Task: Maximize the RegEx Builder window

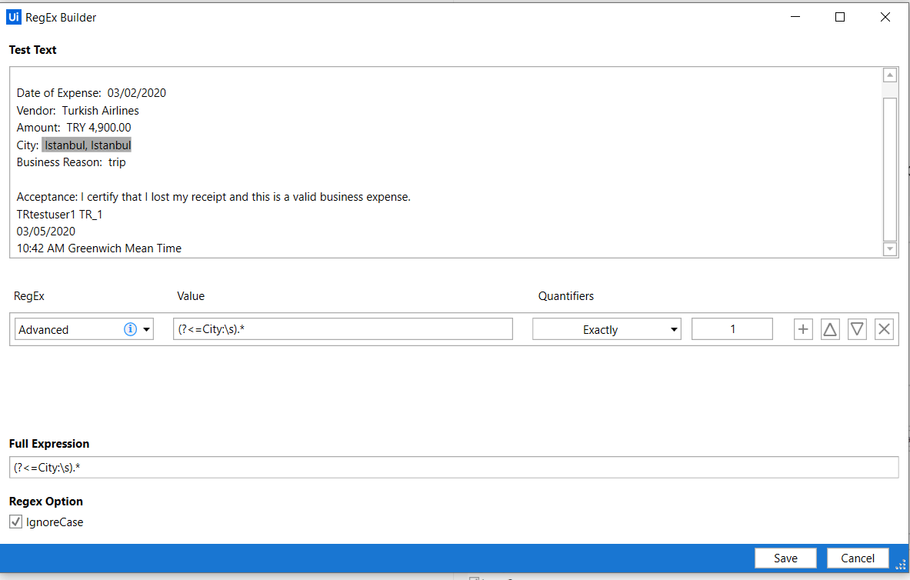Action: pos(840,17)
